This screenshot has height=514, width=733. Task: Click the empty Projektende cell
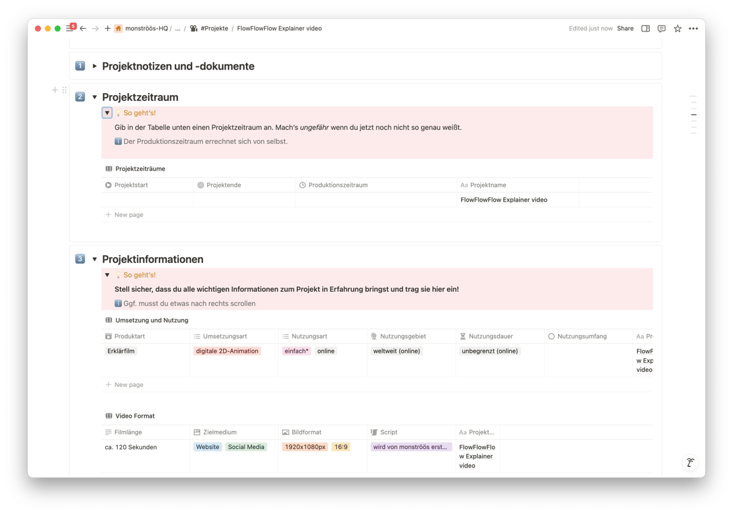click(x=244, y=200)
